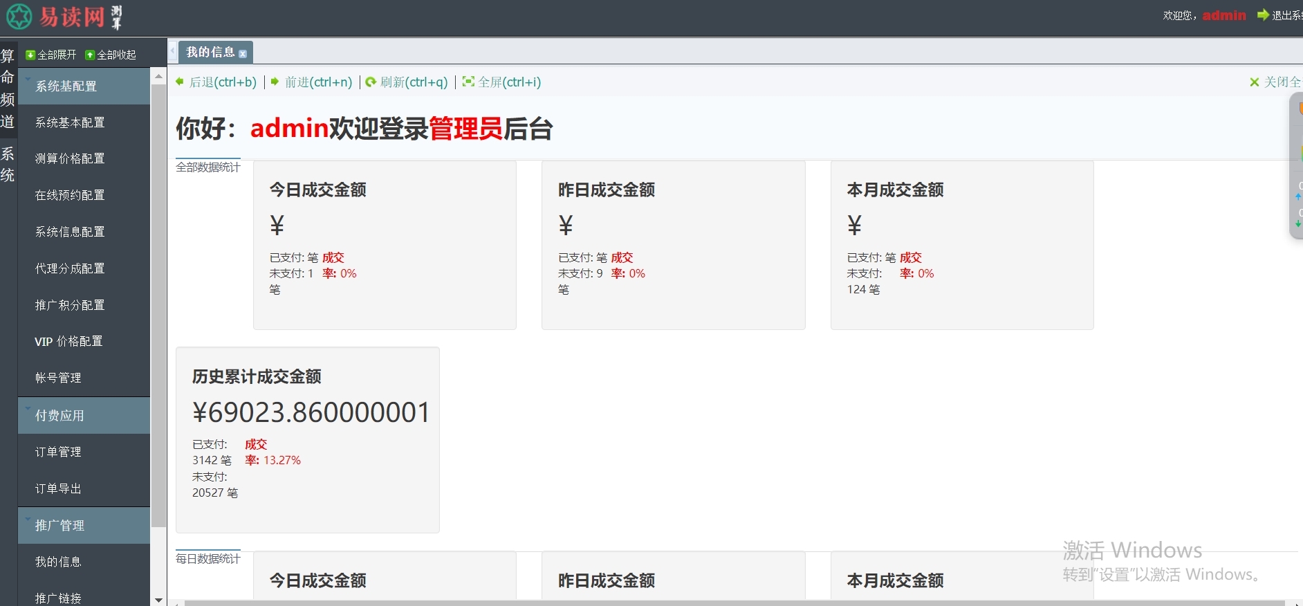Click 昨日成交金额 title in 每日数据统计

607,580
